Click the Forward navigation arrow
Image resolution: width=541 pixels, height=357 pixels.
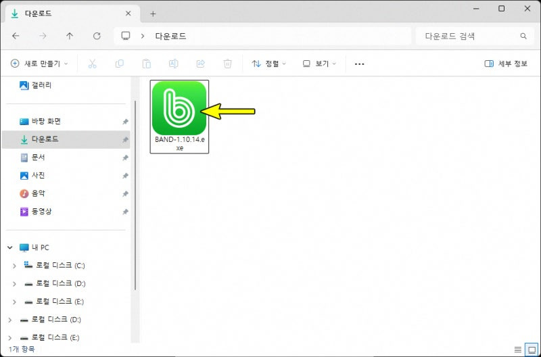(43, 36)
